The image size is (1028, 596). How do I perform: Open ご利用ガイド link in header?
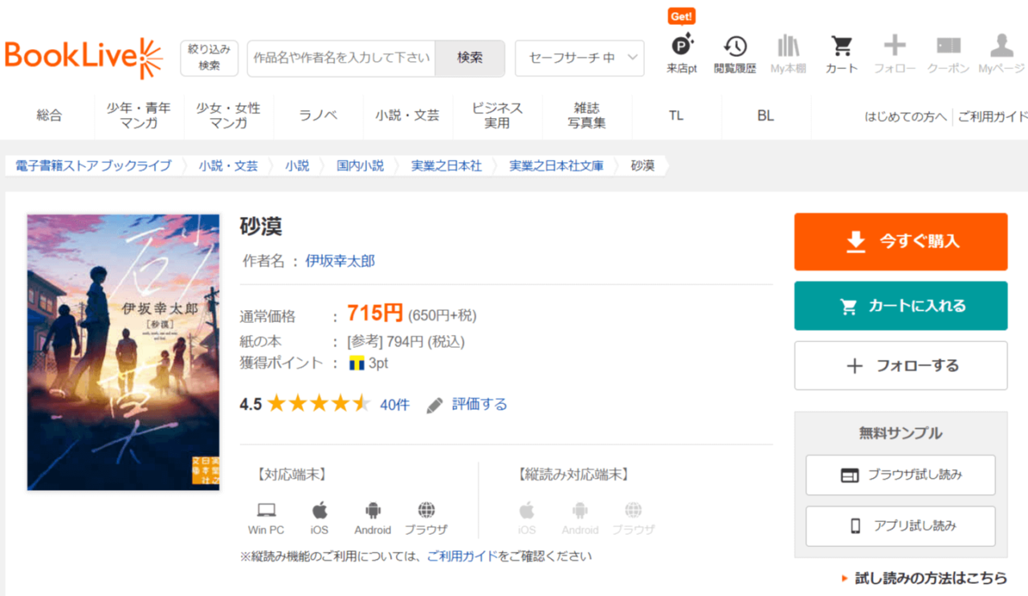(993, 116)
